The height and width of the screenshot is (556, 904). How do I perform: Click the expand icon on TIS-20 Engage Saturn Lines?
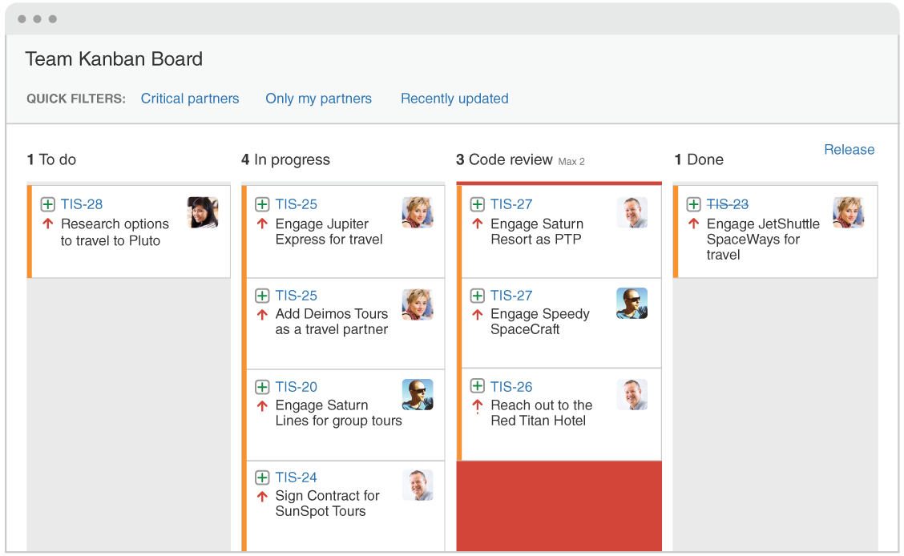point(262,386)
